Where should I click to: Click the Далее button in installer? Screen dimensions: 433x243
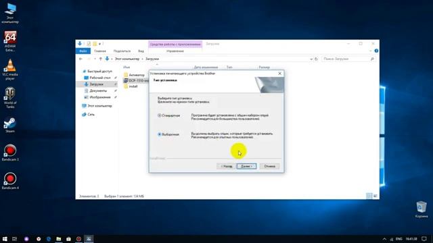coord(246,166)
